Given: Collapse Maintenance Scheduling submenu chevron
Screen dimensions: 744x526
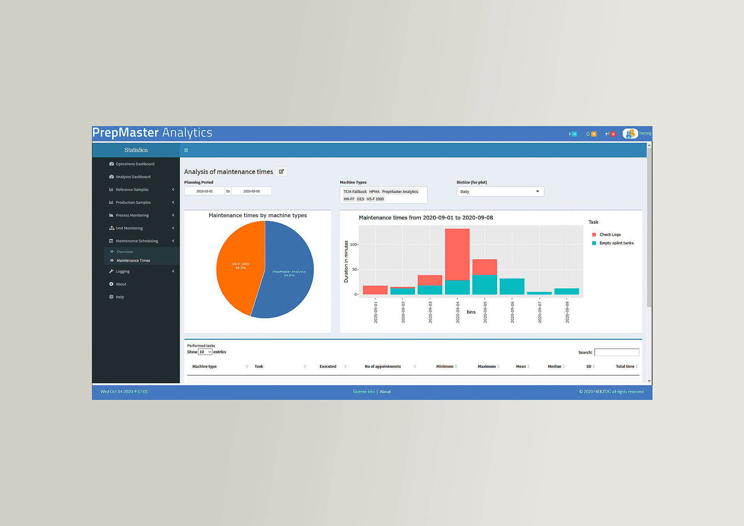Looking at the screenshot, I should point(173,241).
